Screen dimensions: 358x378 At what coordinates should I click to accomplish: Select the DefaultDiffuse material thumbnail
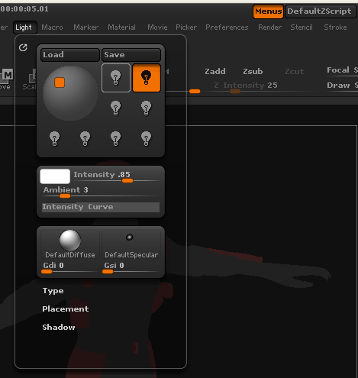point(70,244)
